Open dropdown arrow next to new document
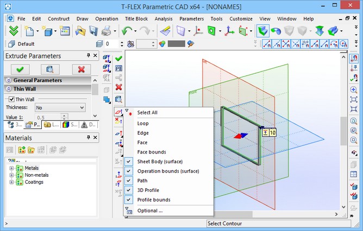 [37, 31]
